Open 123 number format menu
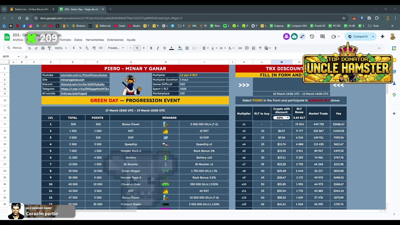Screen dimensions: 400x225 [101, 48]
